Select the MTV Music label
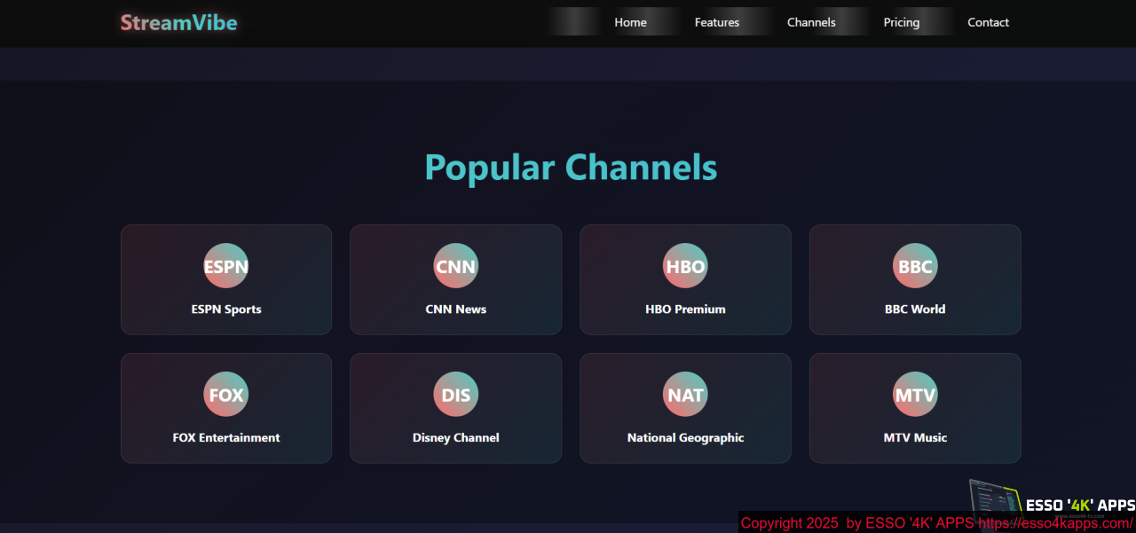This screenshot has height=533, width=1136. 915,438
